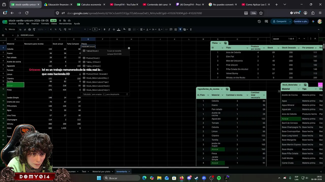View the cloud document status

(69, 20)
